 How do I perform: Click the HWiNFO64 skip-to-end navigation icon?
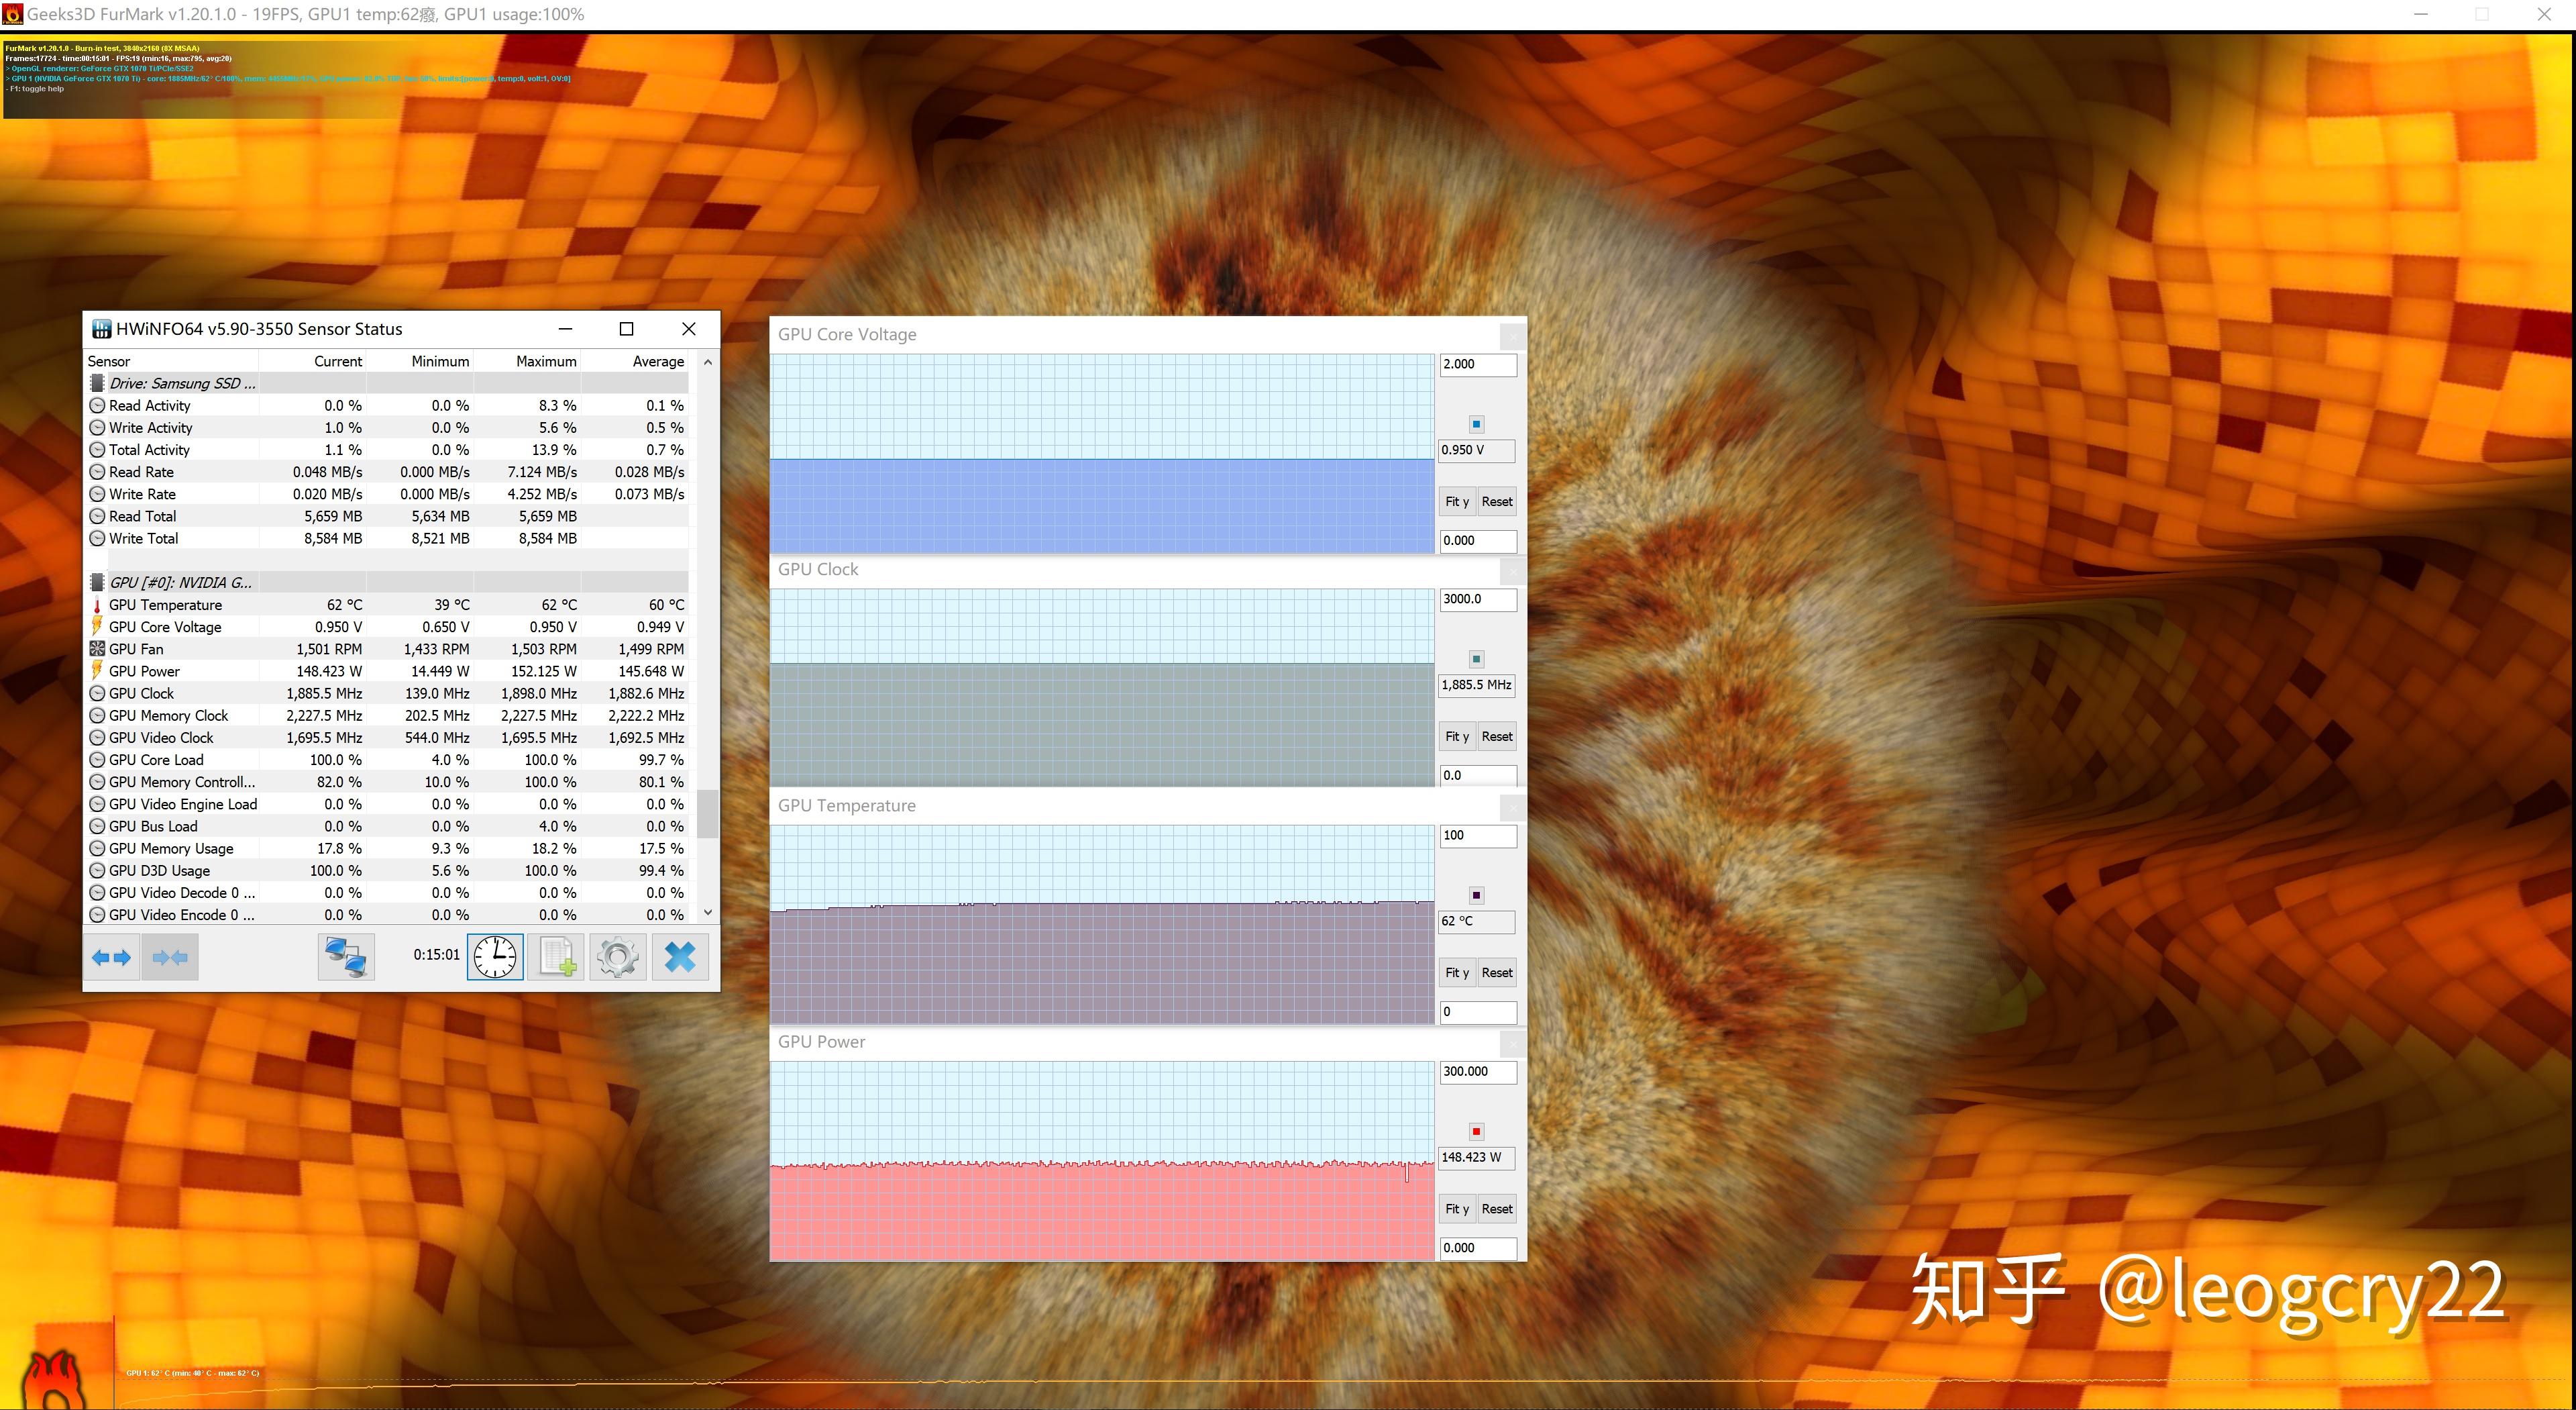168,954
